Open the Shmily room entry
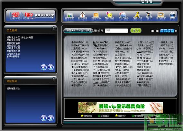Screen dimensions: 183x131 click(x=166, y=49)
